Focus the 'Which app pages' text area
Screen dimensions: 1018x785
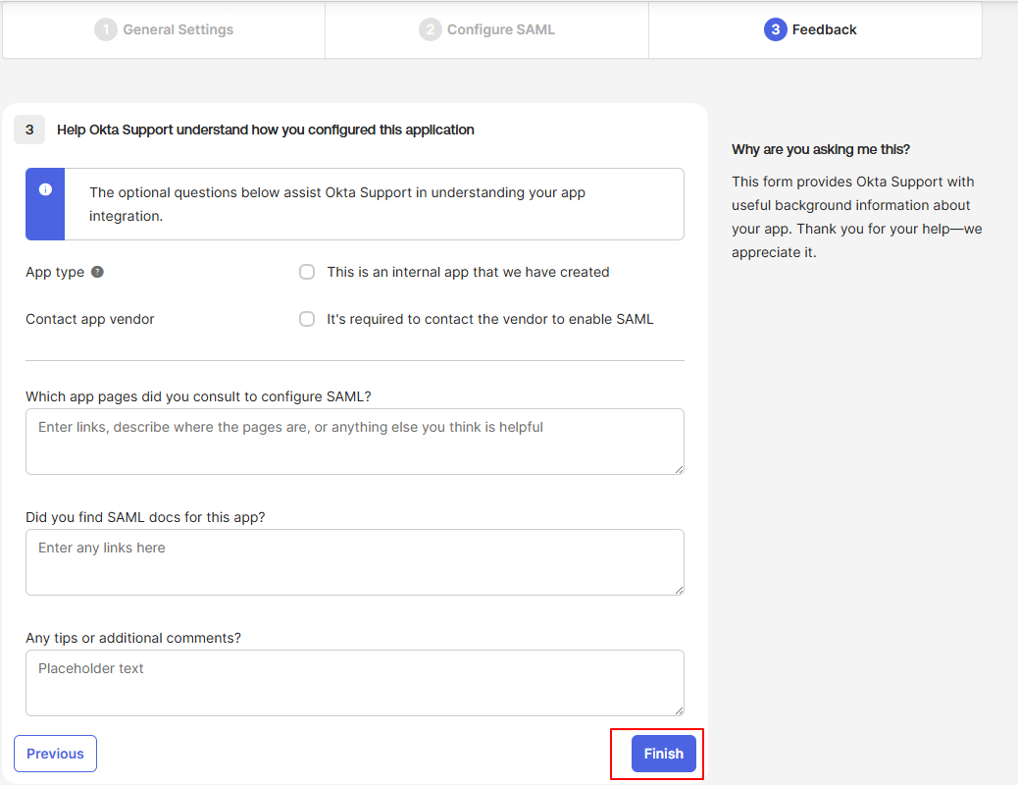click(355, 442)
